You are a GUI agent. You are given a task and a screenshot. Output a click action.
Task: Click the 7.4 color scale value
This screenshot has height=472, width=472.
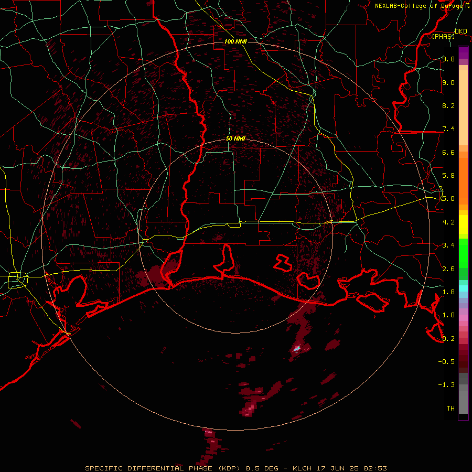pyautogui.click(x=448, y=129)
